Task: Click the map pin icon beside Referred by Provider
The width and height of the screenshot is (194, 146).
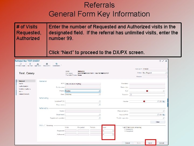Action: click(x=161, y=101)
